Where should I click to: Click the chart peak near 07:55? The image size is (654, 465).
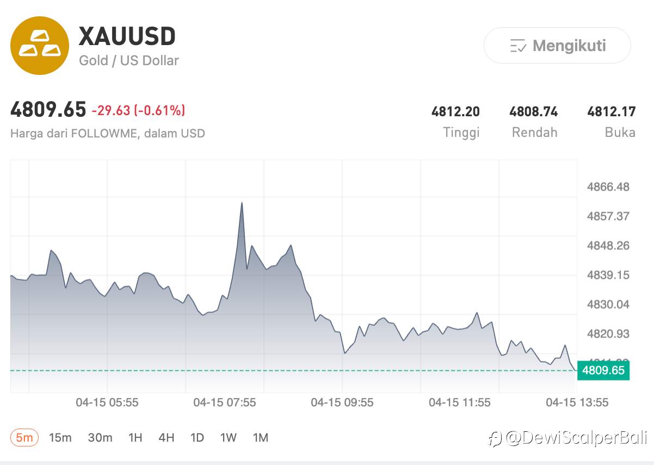click(x=242, y=203)
